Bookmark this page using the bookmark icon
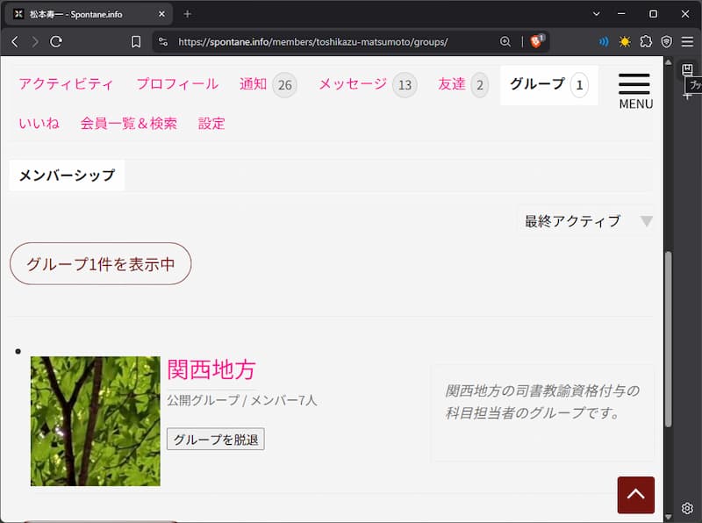 click(x=136, y=42)
